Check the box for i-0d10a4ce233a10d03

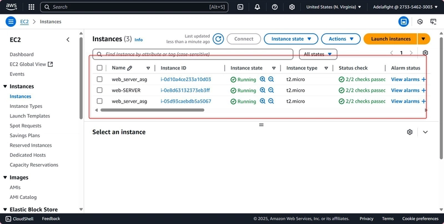coord(99,79)
